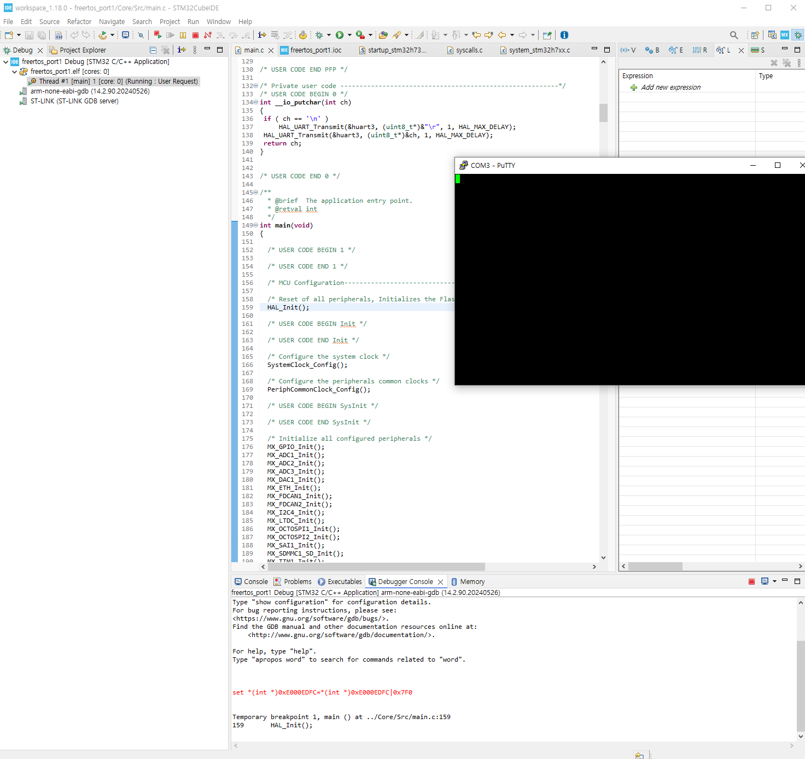Select arm-none-eabi-gdb process entry
The width and height of the screenshot is (805, 759).
point(85,91)
